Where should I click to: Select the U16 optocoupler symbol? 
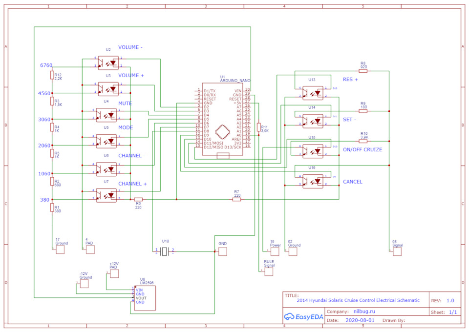tap(313, 181)
